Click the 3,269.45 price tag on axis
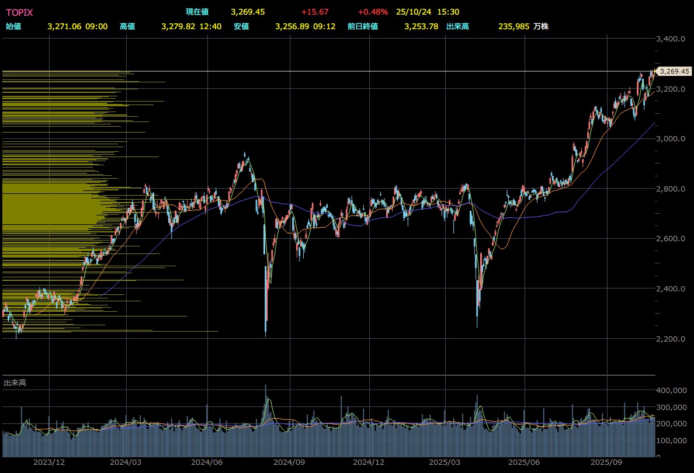694x473 pixels. pos(674,71)
